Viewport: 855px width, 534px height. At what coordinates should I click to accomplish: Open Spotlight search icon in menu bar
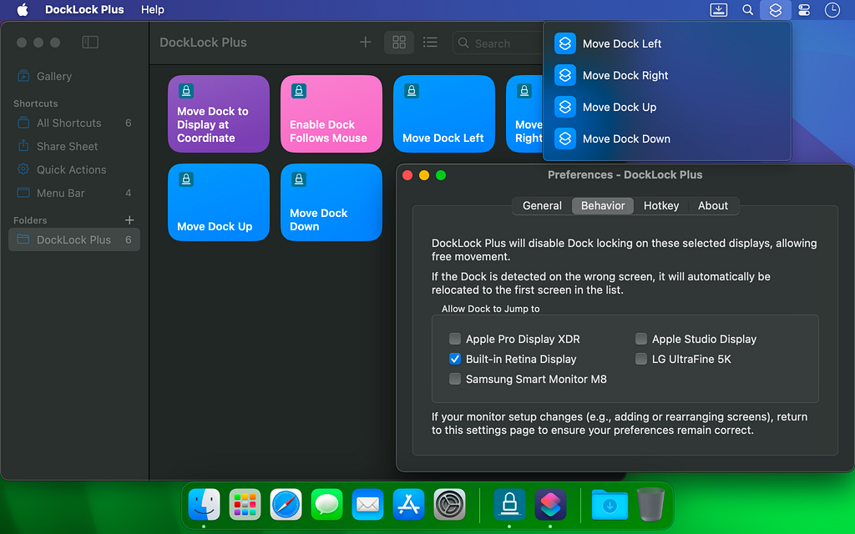coord(747,10)
